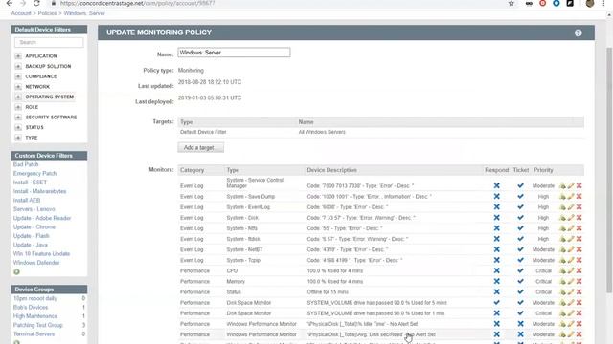The image size is (613, 344).
Task: Click the 'All Windows Servers' target name
Action: pyautogui.click(x=322, y=132)
